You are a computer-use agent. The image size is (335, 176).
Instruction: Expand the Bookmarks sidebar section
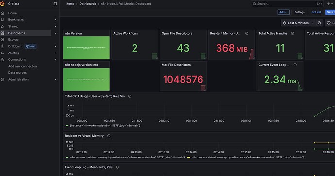(55, 19)
